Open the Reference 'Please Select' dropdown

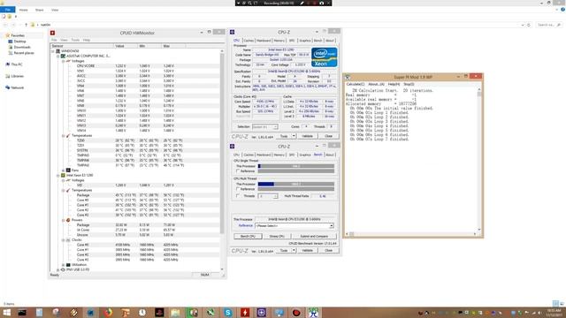coord(294,226)
